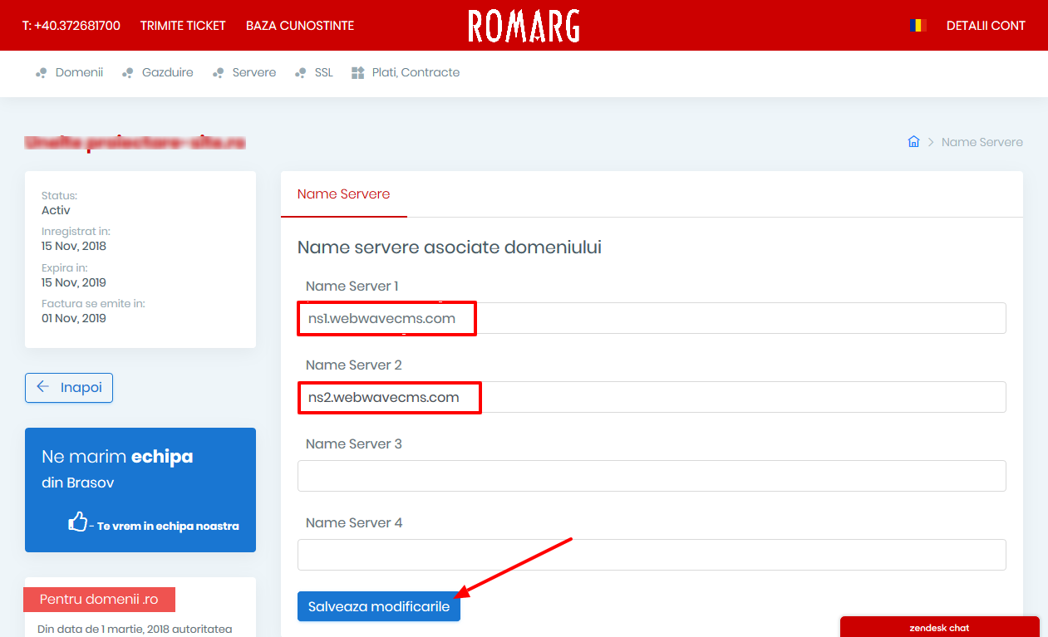
Task: Select the Plati, Contracte blocks icon
Action: click(x=357, y=72)
